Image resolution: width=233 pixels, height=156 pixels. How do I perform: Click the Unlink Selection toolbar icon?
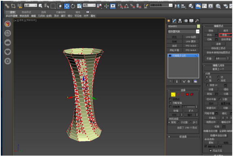(x=13, y=6)
